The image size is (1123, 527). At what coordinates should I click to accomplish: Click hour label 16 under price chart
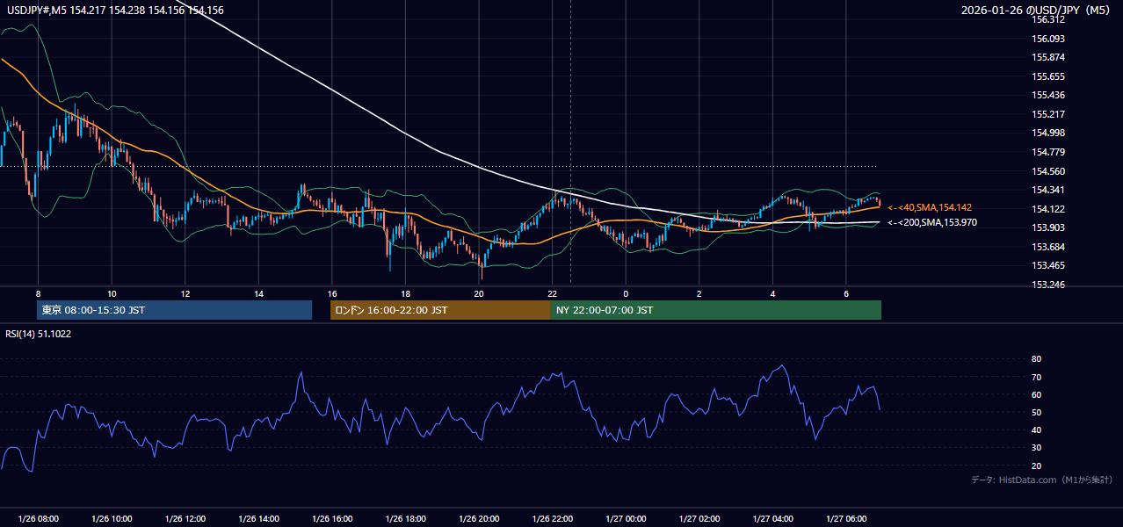tap(332, 293)
